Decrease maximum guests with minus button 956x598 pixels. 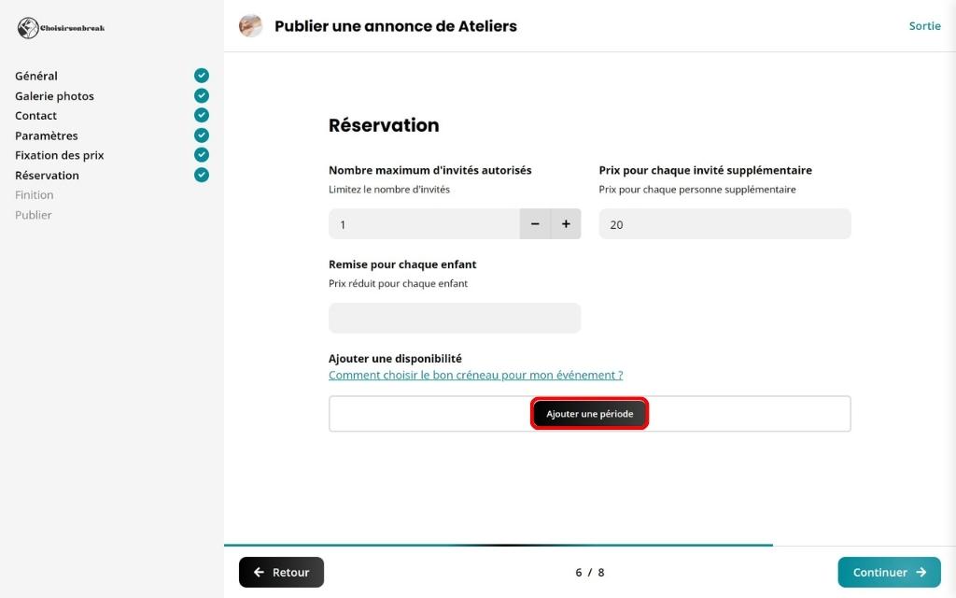click(x=535, y=224)
